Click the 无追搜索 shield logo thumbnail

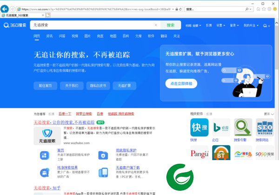[x=47, y=136]
